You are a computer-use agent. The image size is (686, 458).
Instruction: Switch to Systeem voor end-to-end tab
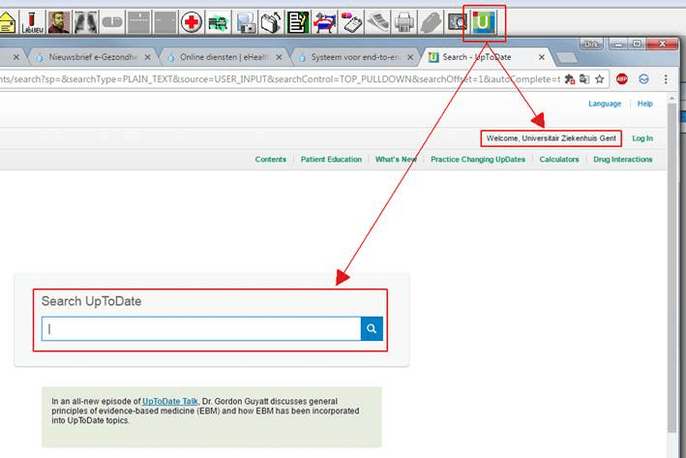click(x=354, y=57)
